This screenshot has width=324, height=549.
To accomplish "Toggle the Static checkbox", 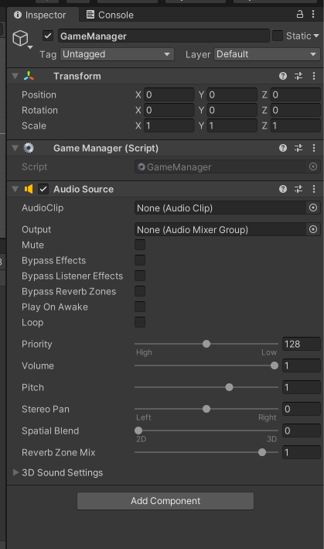I will tap(278, 36).
